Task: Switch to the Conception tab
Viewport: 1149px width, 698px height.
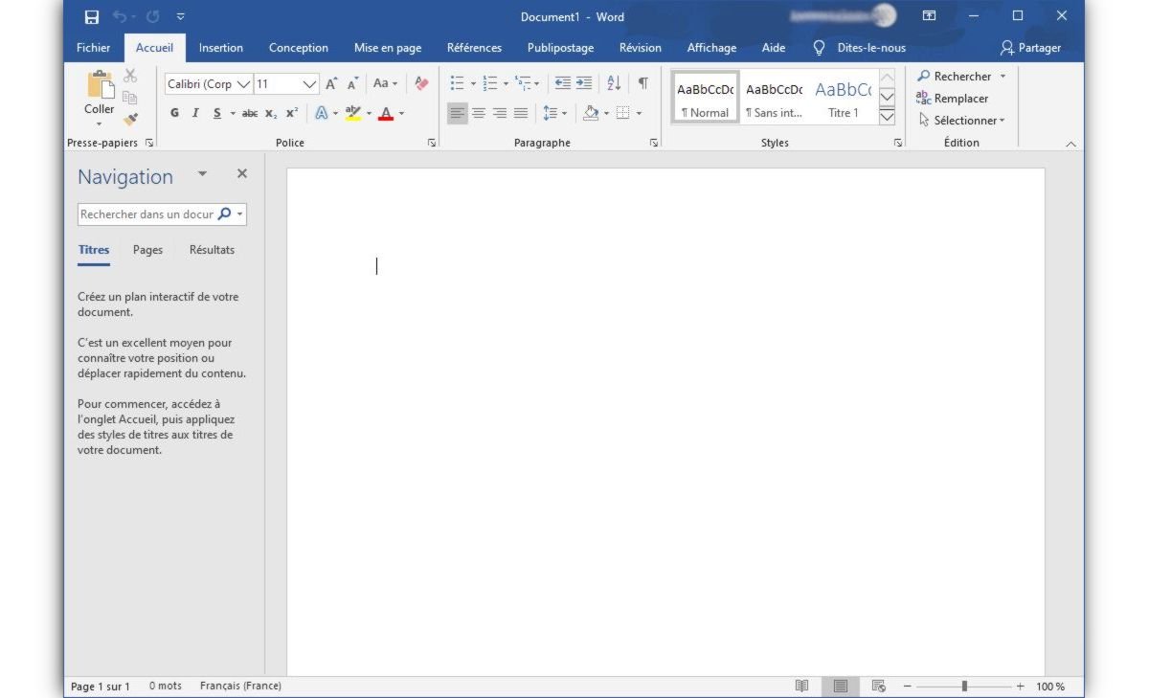Action: click(299, 48)
